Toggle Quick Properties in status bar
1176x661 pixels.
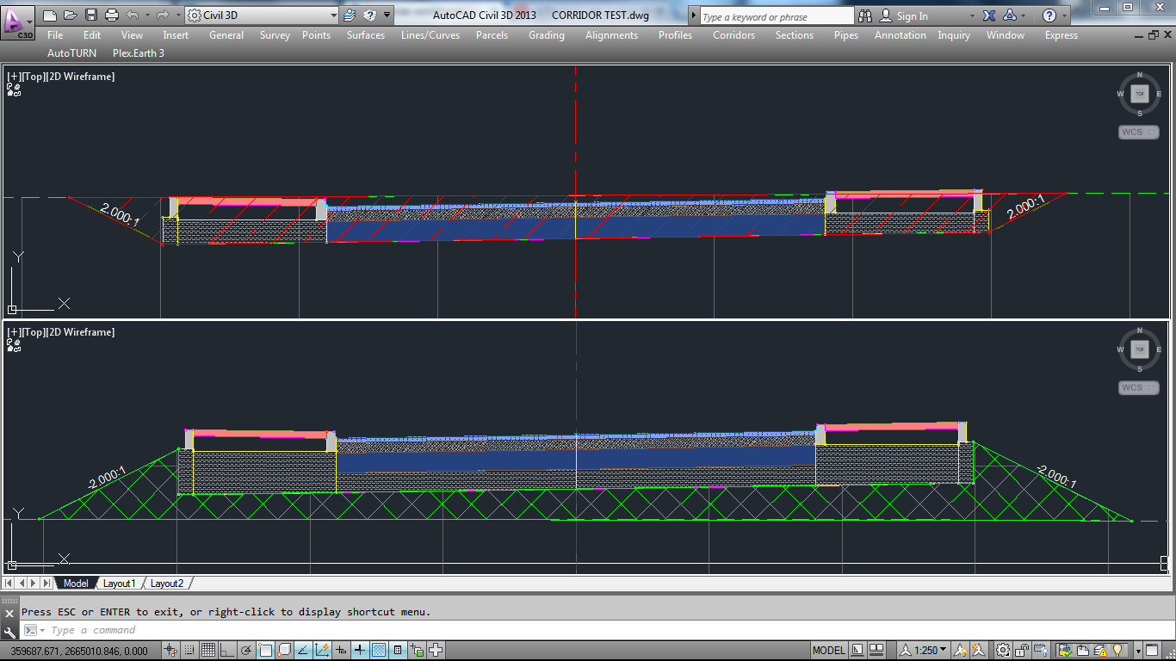(398, 650)
